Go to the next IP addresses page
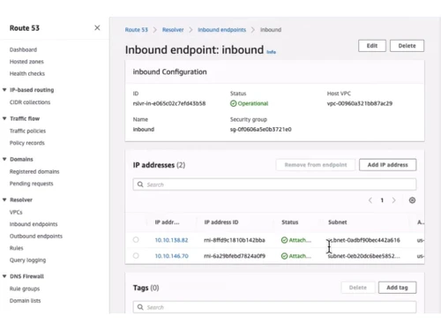Image resolution: width=441 pixels, height=331 pixels. [x=393, y=200]
